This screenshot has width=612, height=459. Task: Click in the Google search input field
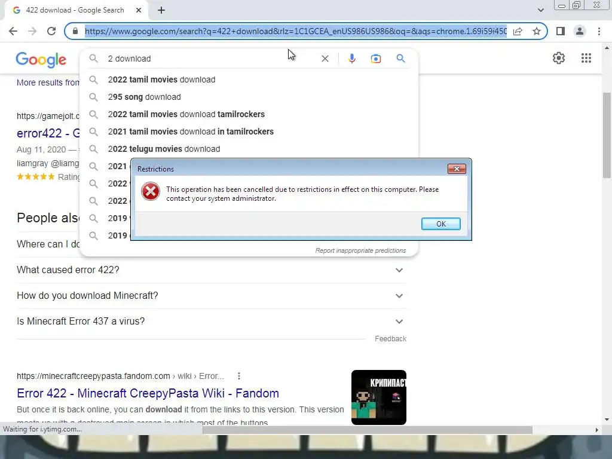pyautogui.click(x=211, y=59)
